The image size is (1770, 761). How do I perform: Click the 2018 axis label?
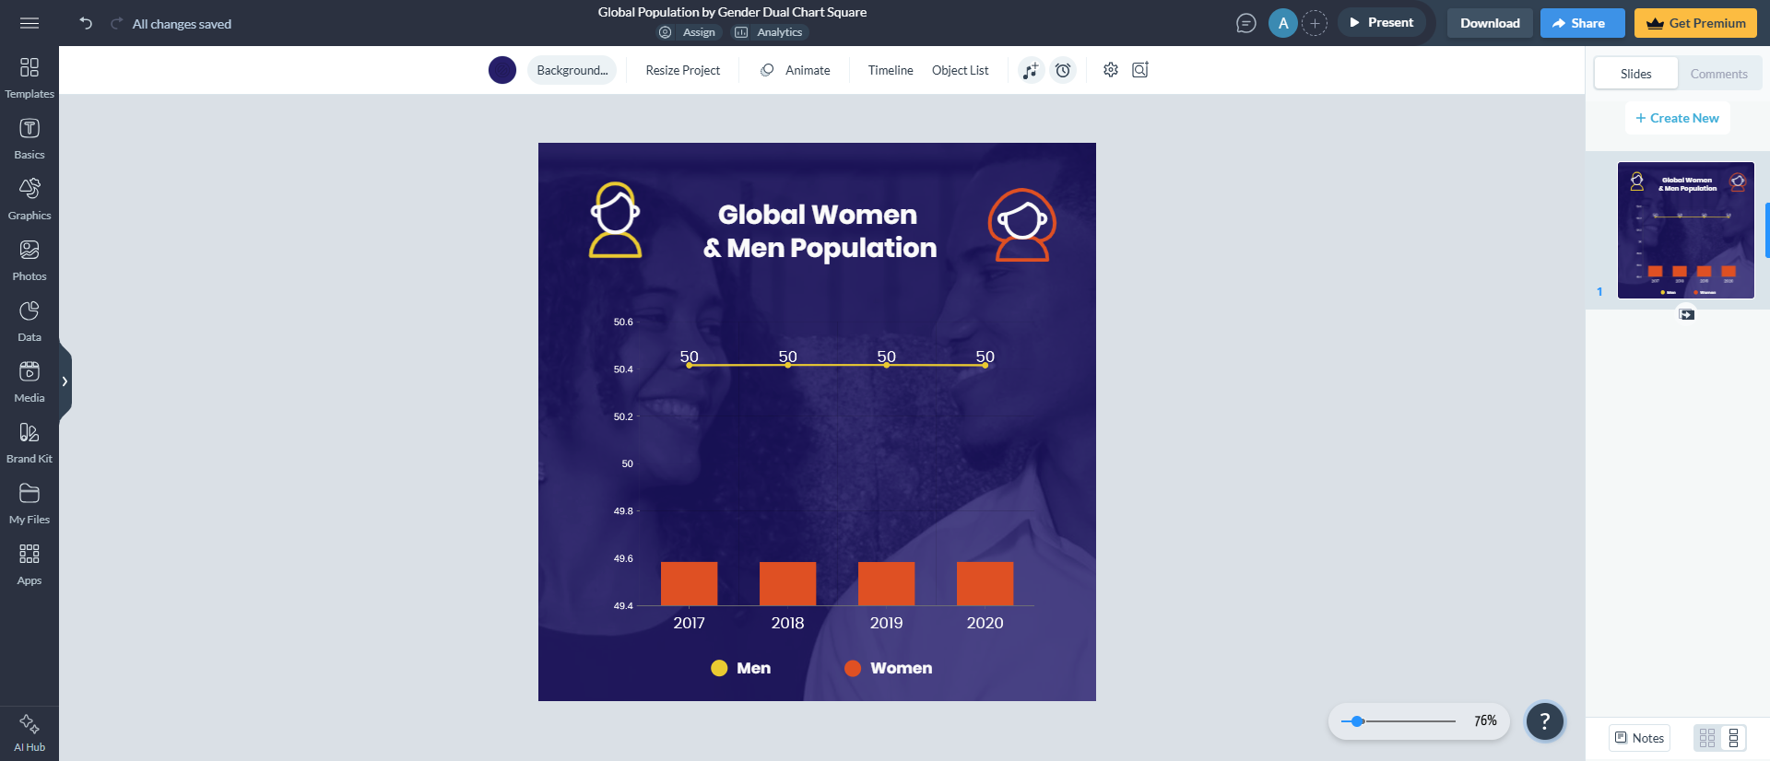[787, 623]
